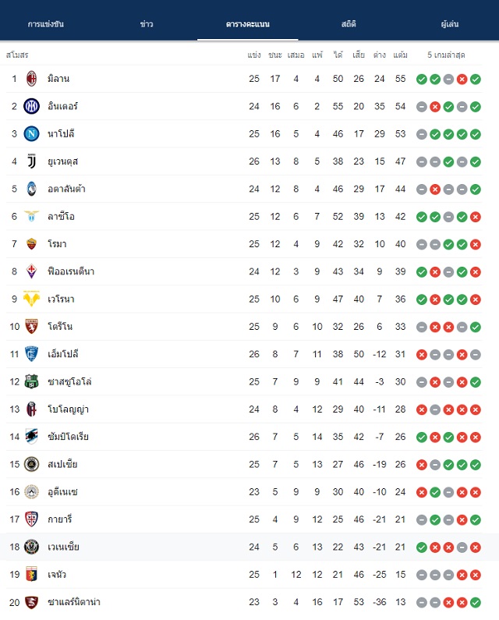This screenshot has width=499, height=620.
Task: Click the Sampdoria club crest
Action: 32,437
